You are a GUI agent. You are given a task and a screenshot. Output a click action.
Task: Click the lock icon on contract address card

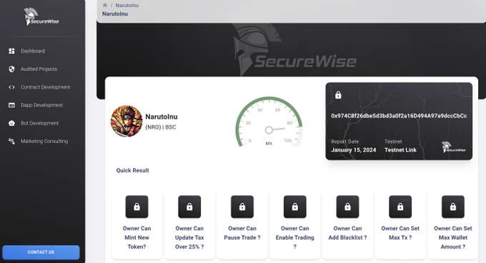point(338,95)
